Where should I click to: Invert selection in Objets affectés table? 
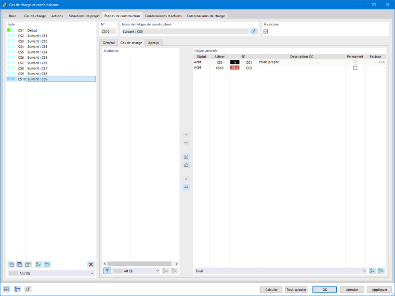(381, 271)
